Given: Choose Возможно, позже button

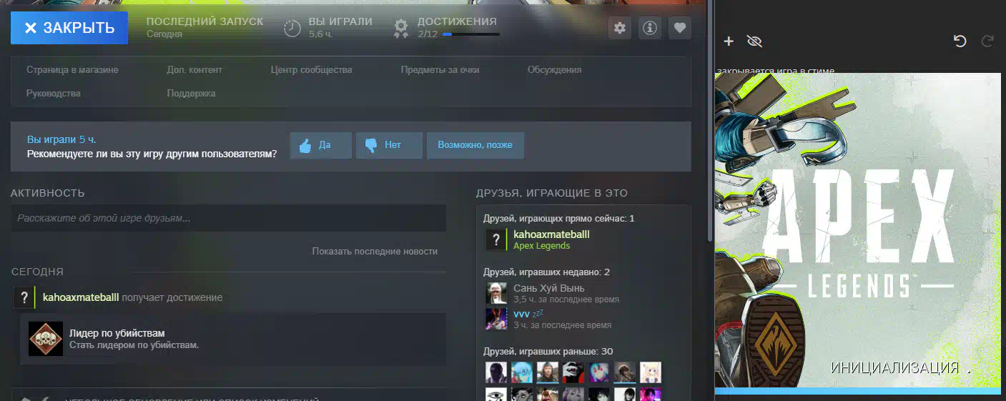Looking at the screenshot, I should 475,145.
